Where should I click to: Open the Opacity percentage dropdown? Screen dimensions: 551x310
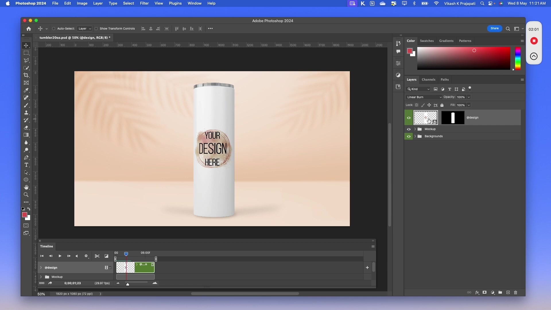[x=468, y=97]
